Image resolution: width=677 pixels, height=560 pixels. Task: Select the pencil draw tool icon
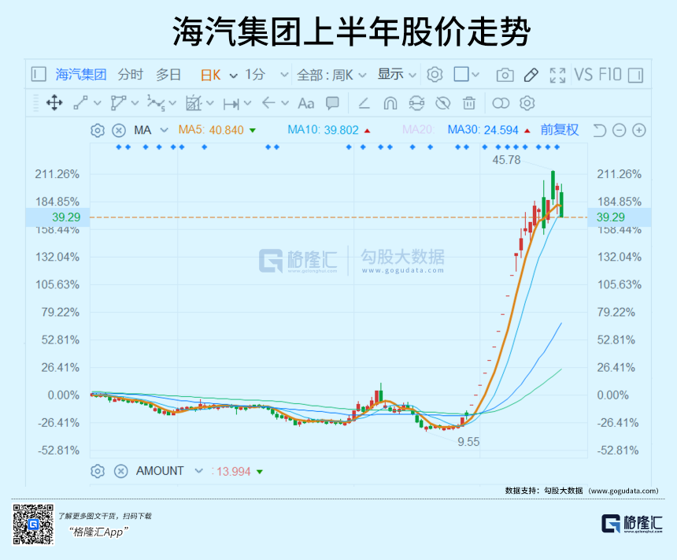[x=531, y=75]
